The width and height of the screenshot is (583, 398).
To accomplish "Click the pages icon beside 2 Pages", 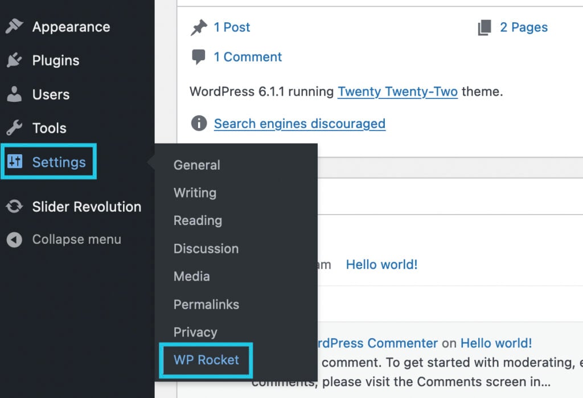I will [485, 27].
